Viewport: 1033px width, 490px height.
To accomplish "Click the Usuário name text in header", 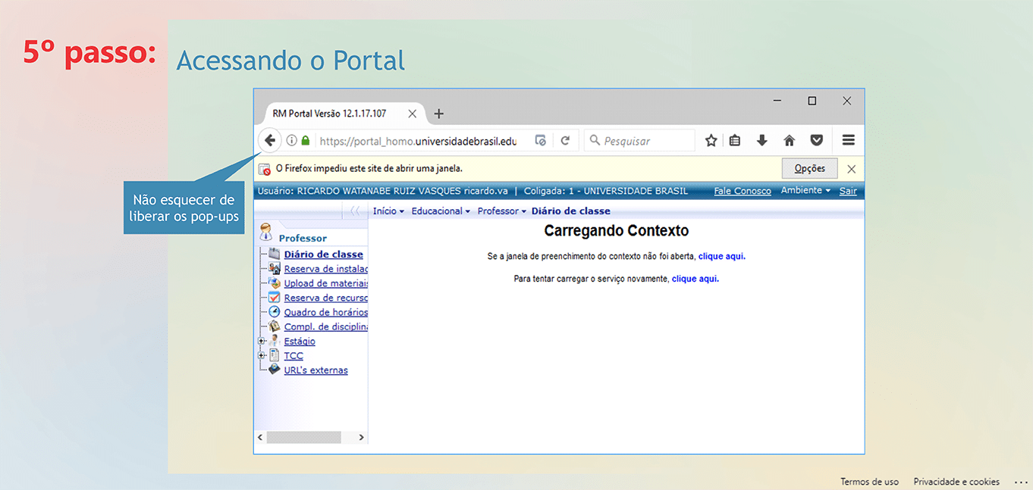I will (383, 191).
